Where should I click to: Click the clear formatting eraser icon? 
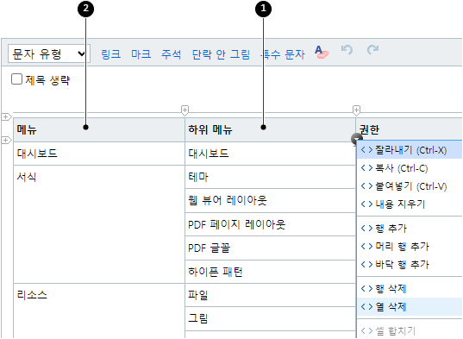pos(322,52)
